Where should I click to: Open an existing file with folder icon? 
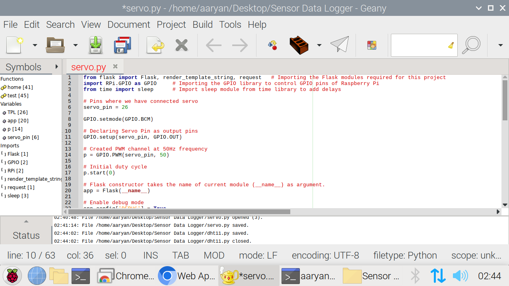(55, 45)
